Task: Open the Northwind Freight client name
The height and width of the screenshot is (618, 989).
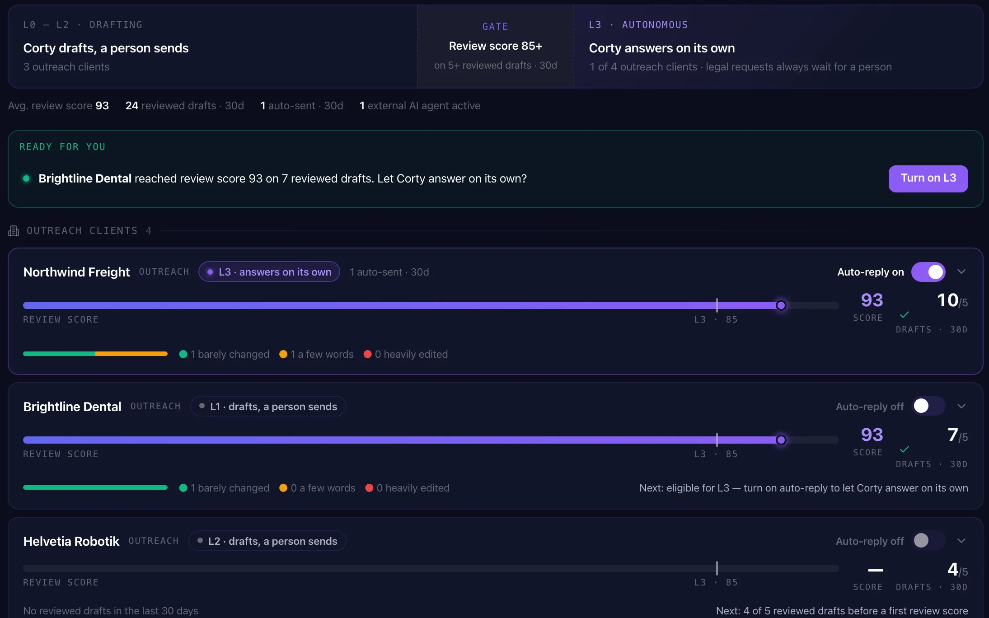Action: pyautogui.click(x=76, y=272)
